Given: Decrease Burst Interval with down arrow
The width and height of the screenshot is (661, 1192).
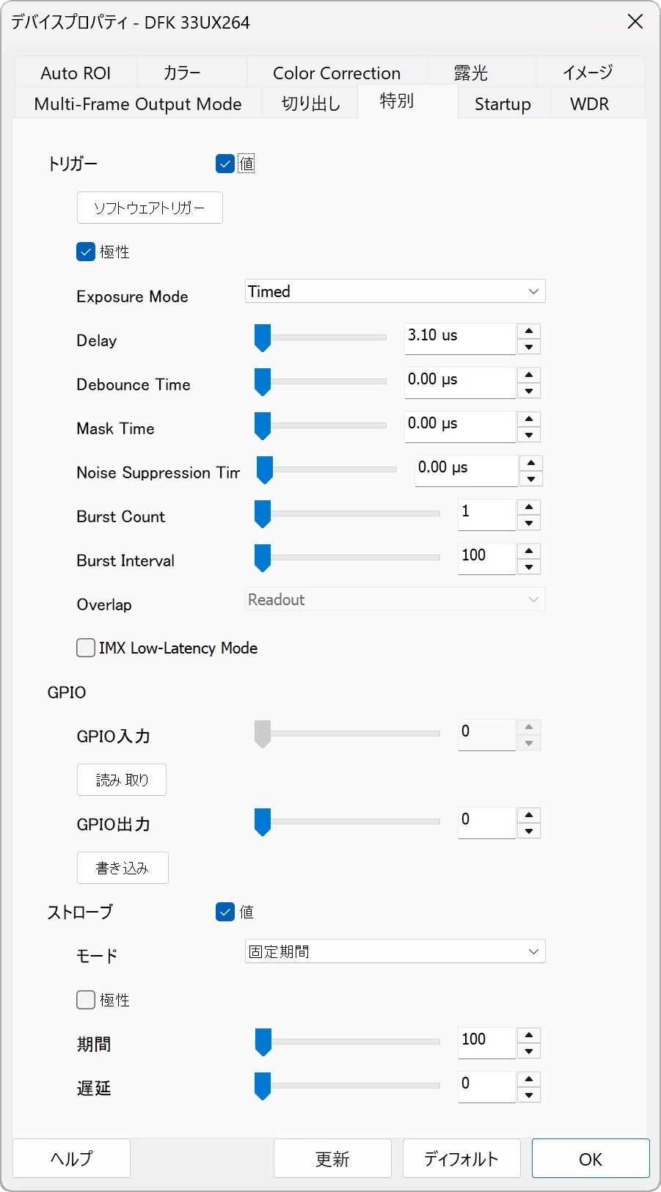Looking at the screenshot, I should (529, 567).
